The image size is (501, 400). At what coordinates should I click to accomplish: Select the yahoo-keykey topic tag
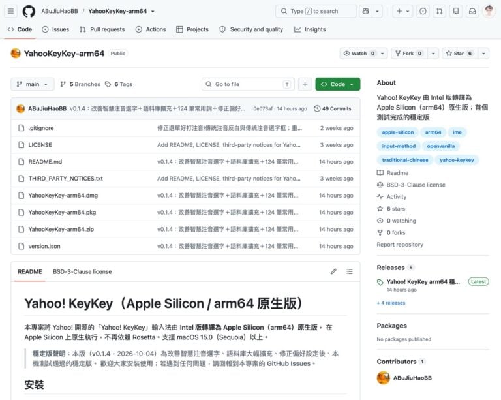457,160
